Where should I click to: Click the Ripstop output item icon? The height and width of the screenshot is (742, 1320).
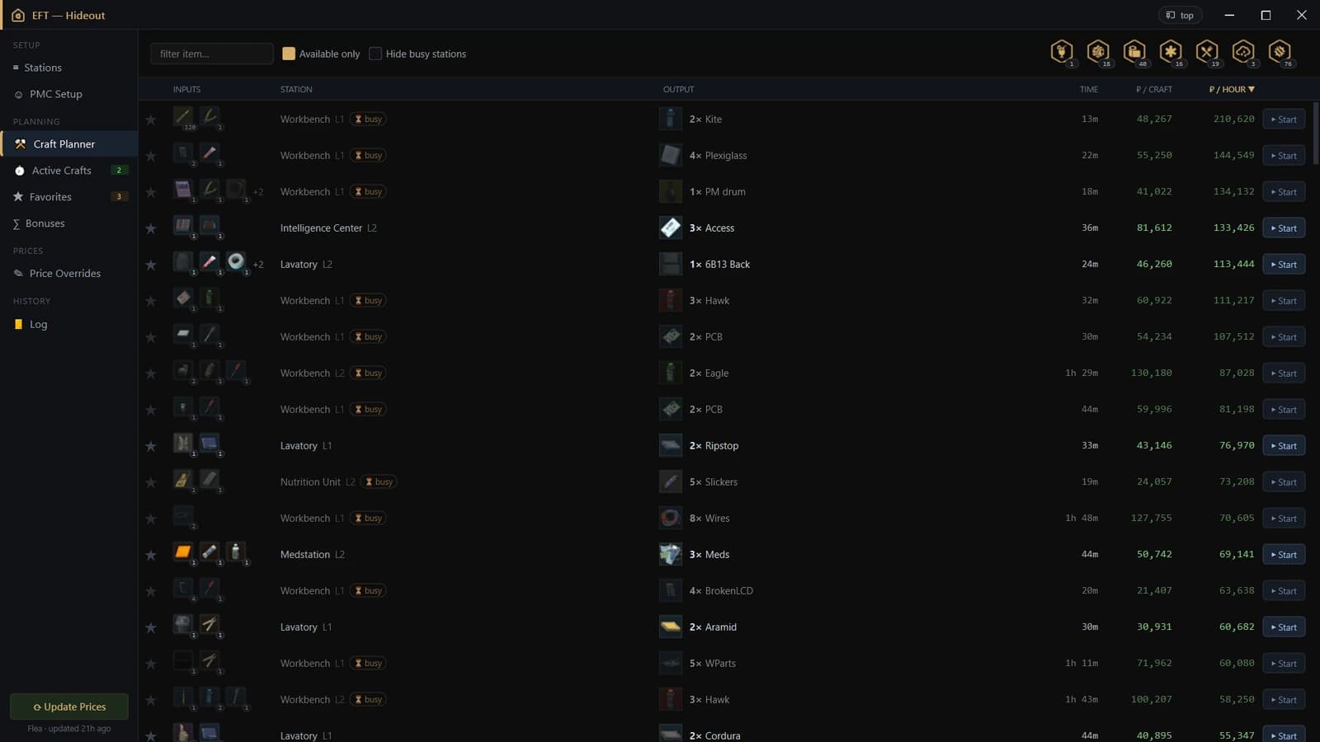[x=671, y=445]
